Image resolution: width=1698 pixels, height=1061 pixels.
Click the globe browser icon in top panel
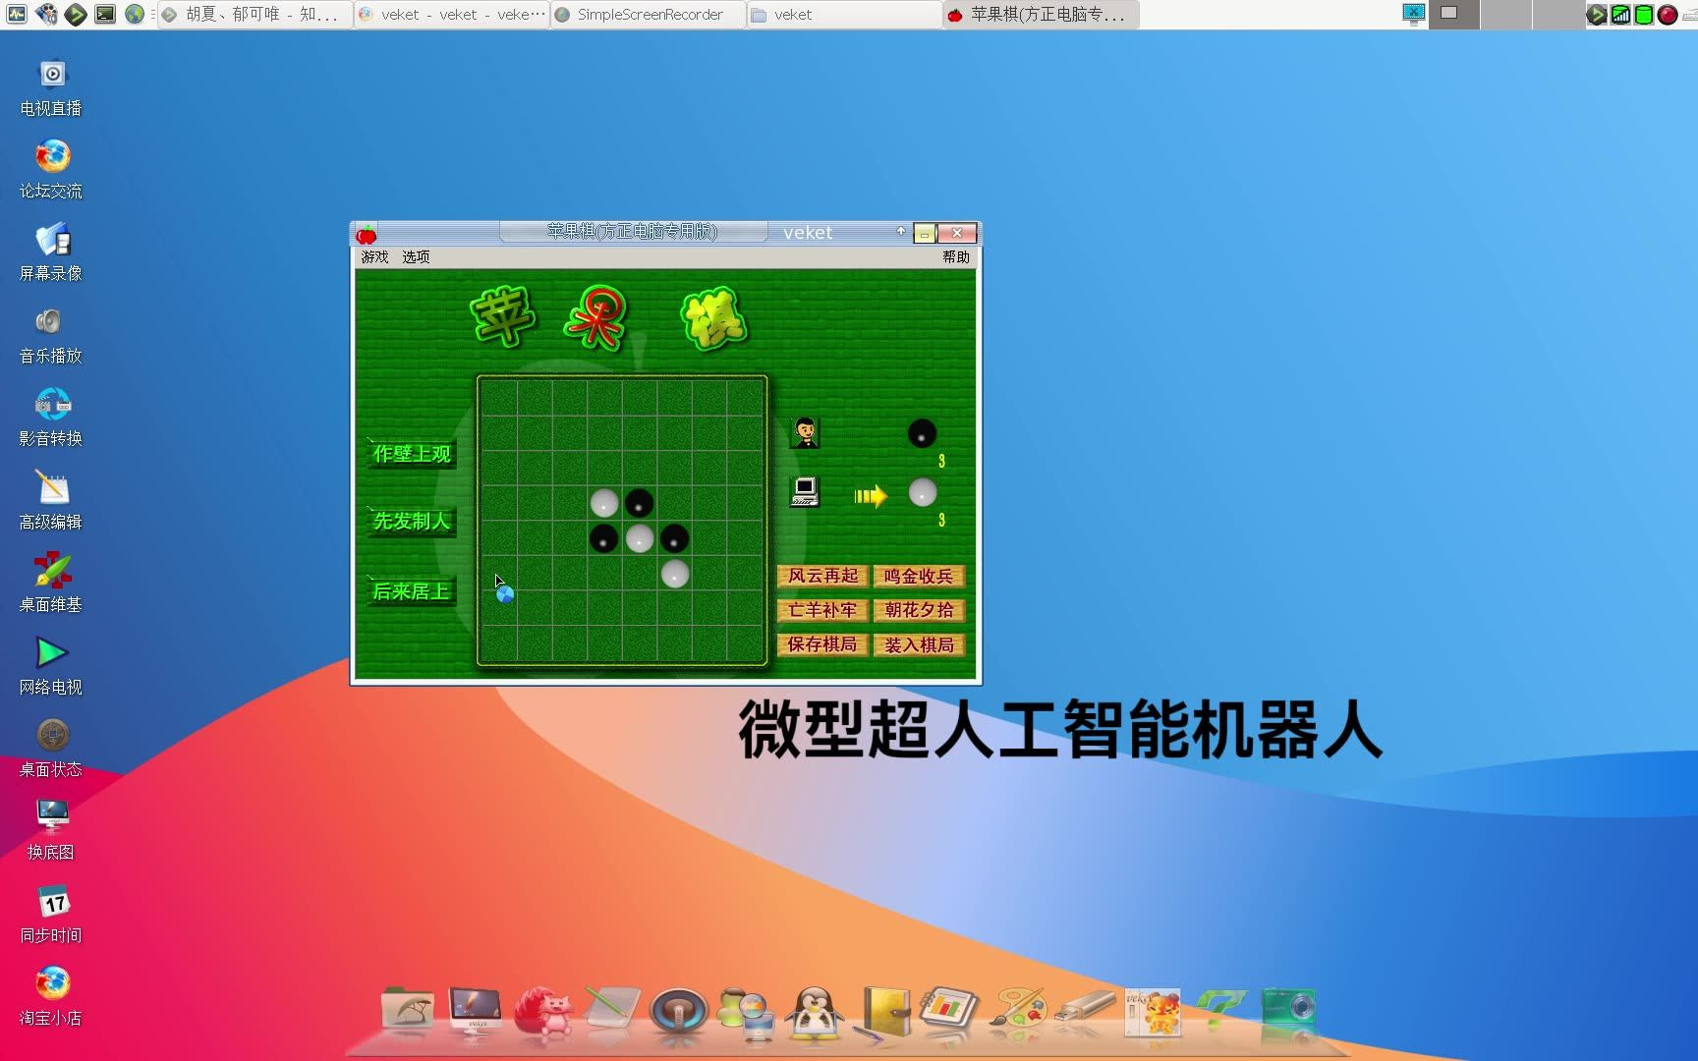[135, 14]
